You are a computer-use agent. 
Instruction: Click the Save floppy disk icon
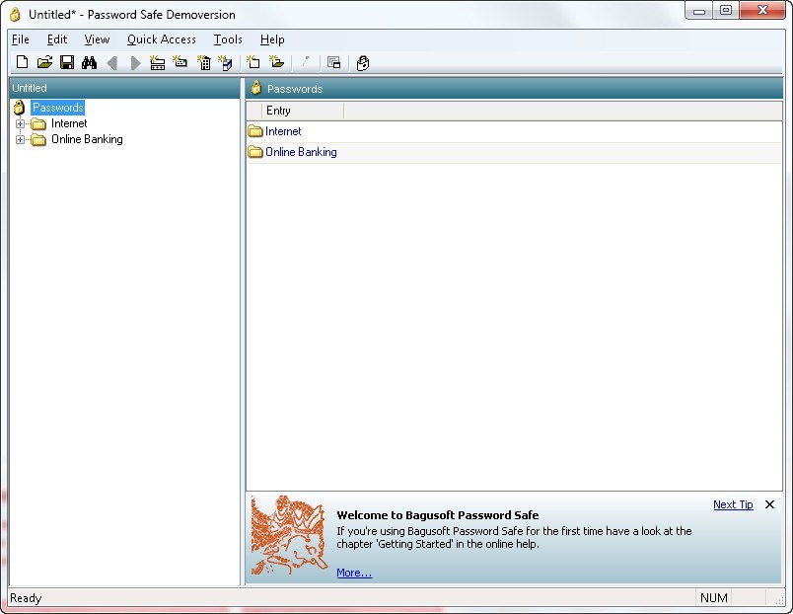(x=67, y=62)
